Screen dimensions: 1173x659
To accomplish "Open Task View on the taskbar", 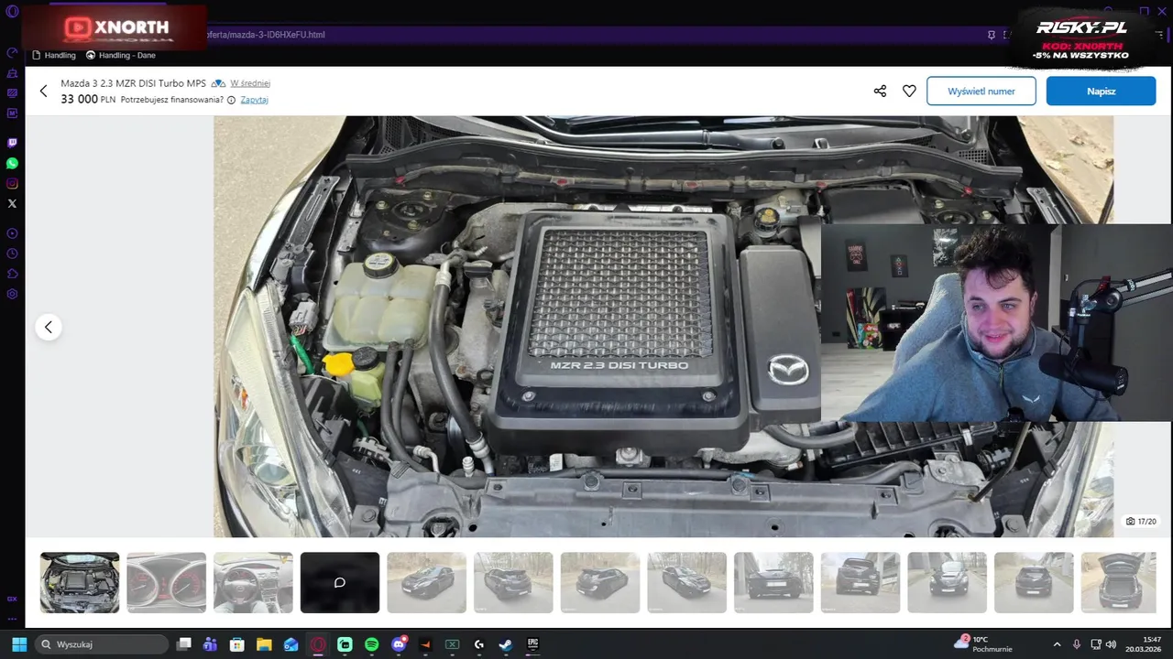I will [184, 644].
